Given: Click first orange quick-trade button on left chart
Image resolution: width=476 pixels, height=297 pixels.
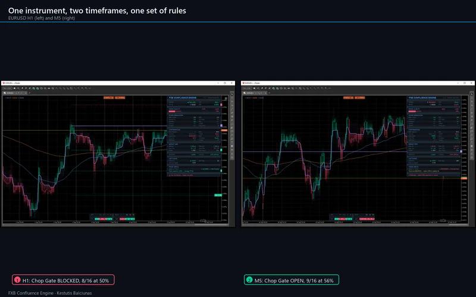Looking at the screenshot, I should click(108, 97).
